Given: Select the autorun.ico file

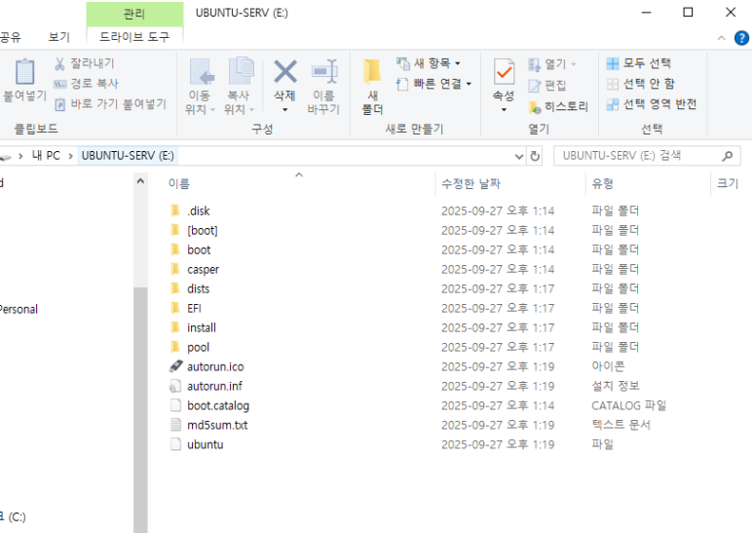Looking at the screenshot, I should point(215,366).
